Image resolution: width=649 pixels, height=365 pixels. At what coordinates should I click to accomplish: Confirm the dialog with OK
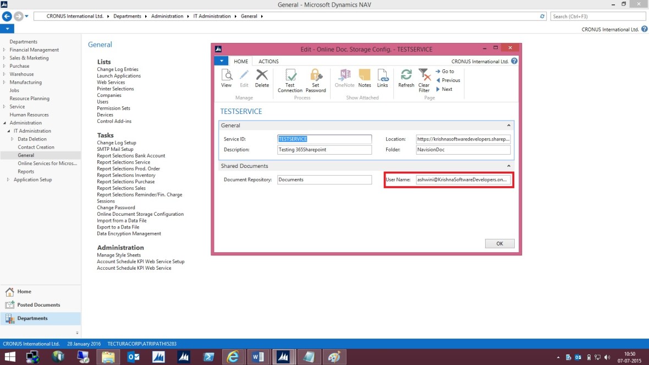499,243
